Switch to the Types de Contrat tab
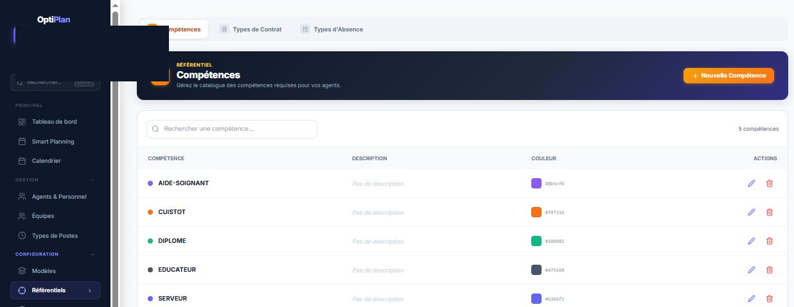794x307 pixels. point(251,29)
